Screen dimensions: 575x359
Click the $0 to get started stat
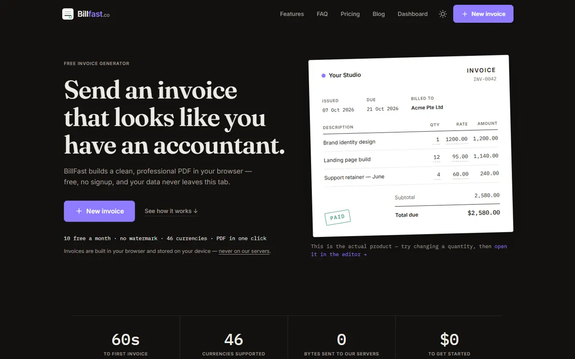click(449, 344)
